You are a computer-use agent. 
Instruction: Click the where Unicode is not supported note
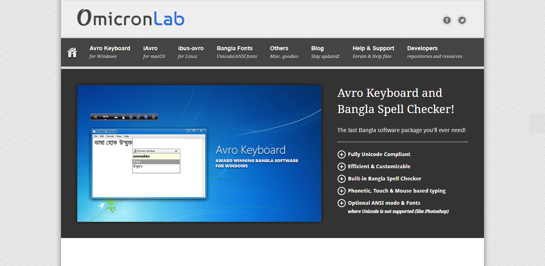pos(398,212)
